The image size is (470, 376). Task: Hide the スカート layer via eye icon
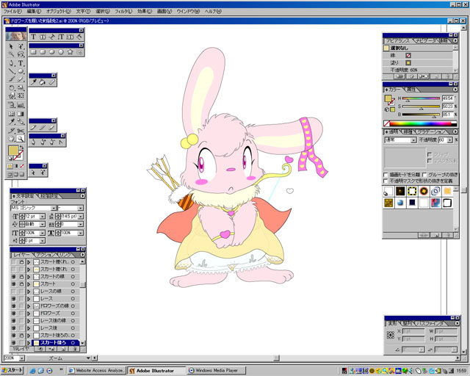(13, 284)
